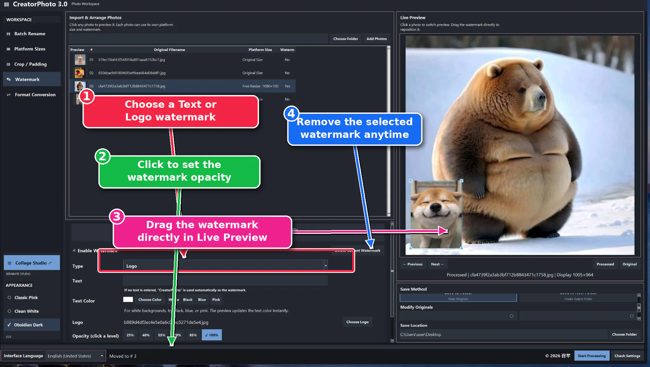
Task: Open the watermark Type dropdown arrow
Action: pos(326,266)
